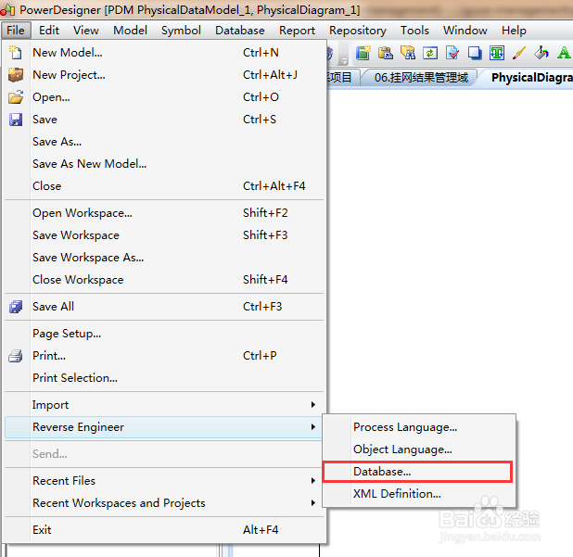Expand Recent Workspaces and Projects submenu arrow
The image size is (573, 557).
(313, 503)
